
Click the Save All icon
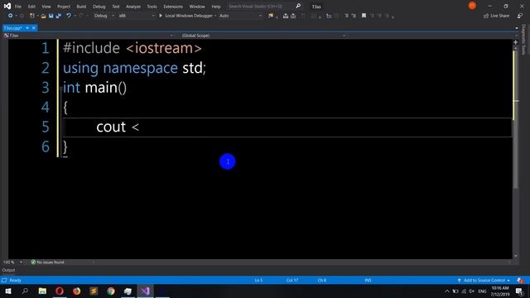point(59,16)
